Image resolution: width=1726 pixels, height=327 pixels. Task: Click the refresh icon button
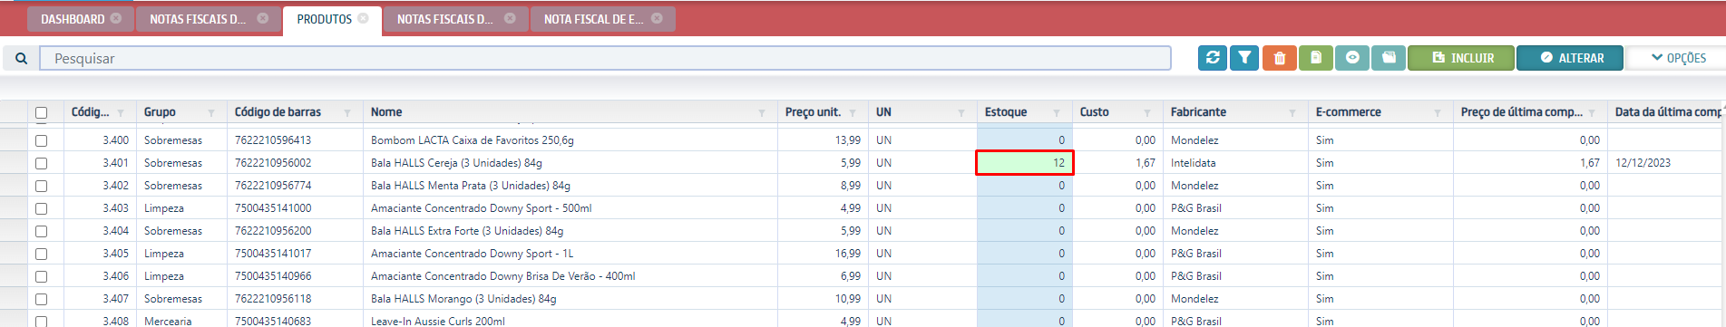pyautogui.click(x=1213, y=58)
